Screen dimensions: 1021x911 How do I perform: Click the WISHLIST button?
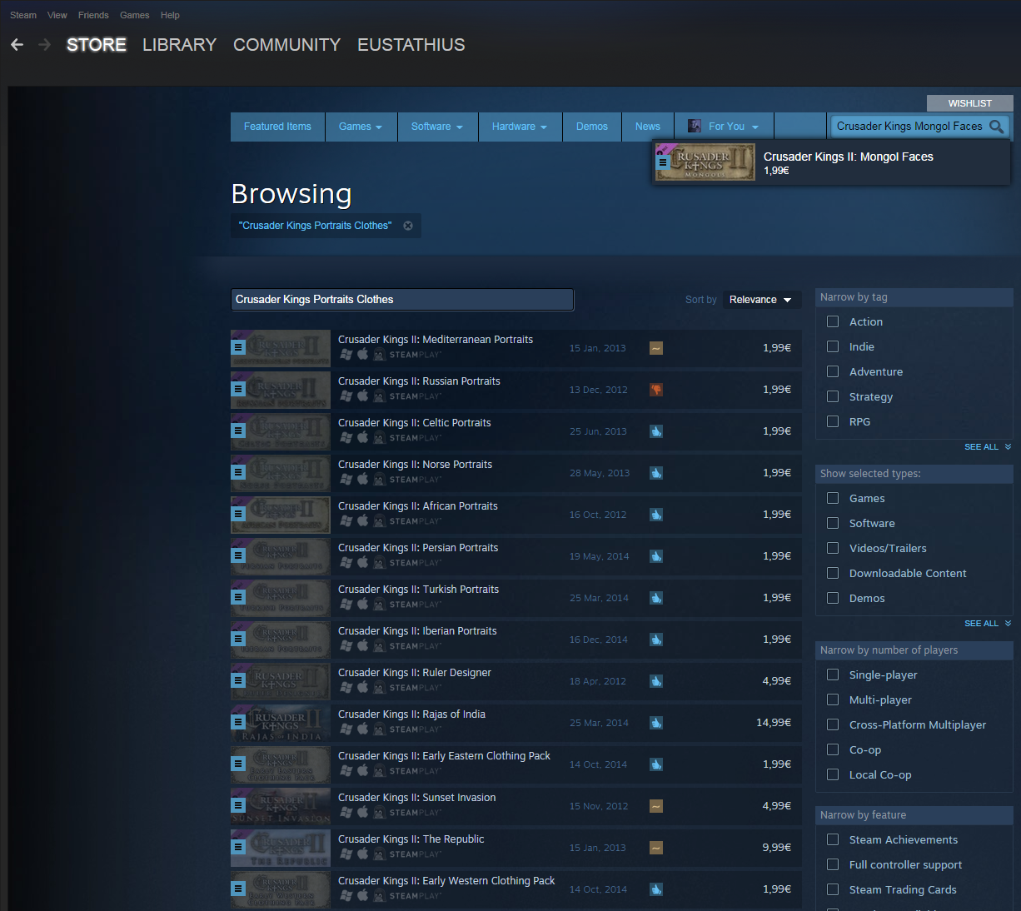969,103
